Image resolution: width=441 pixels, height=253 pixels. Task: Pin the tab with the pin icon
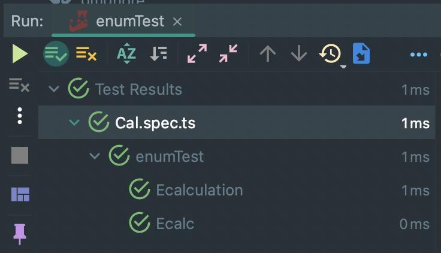20,231
